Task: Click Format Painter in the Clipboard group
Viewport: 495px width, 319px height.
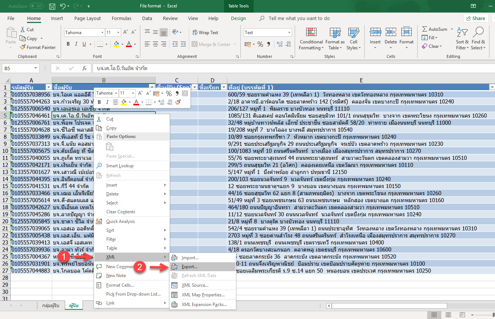Action: tap(38, 47)
